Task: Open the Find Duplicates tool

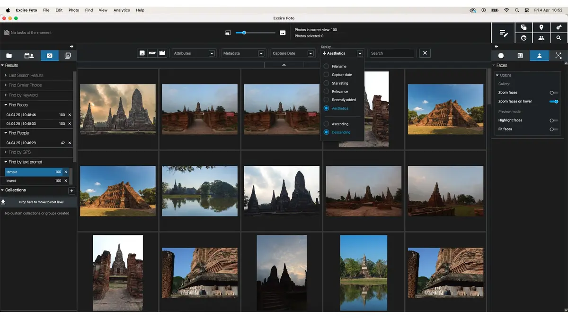Action: point(524,27)
